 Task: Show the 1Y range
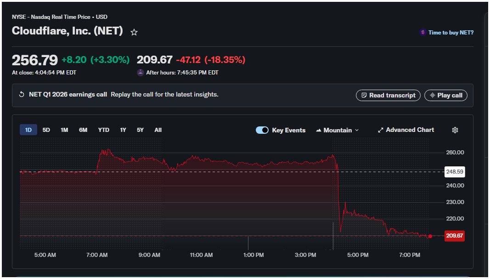coord(123,130)
